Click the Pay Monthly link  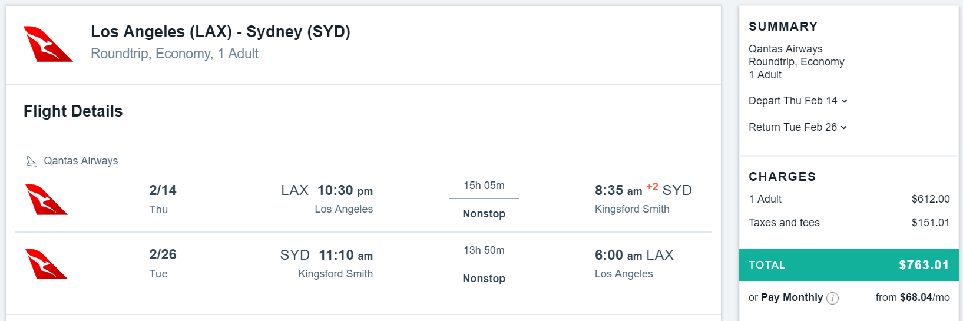tap(792, 297)
